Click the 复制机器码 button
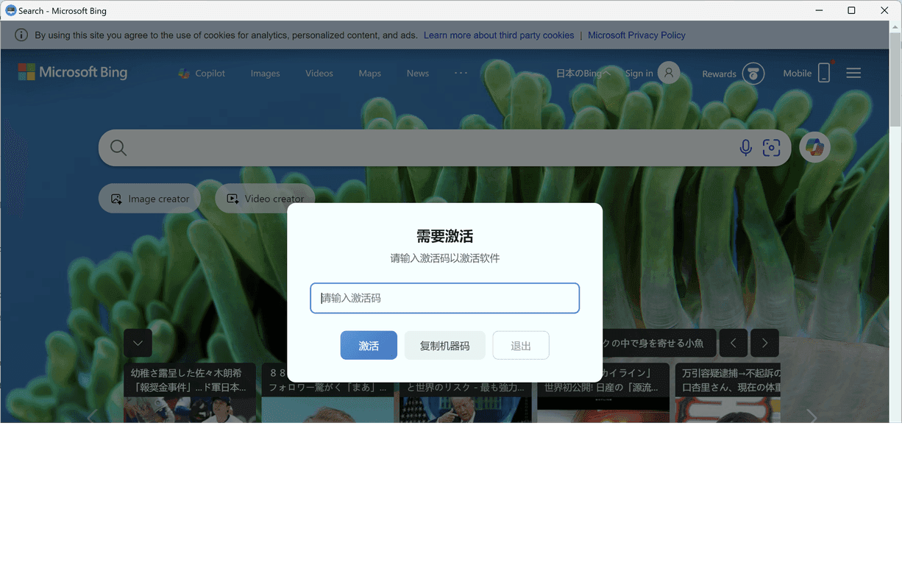This screenshot has height=565, width=902. click(x=444, y=346)
